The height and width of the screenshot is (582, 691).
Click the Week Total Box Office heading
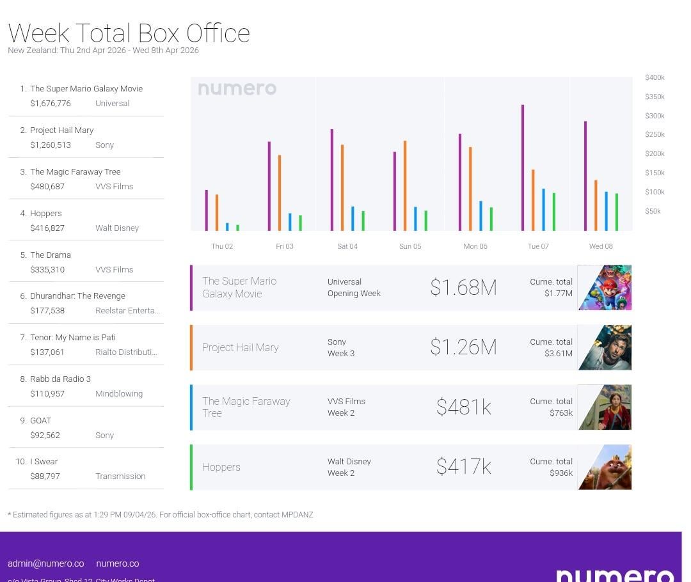coord(129,33)
